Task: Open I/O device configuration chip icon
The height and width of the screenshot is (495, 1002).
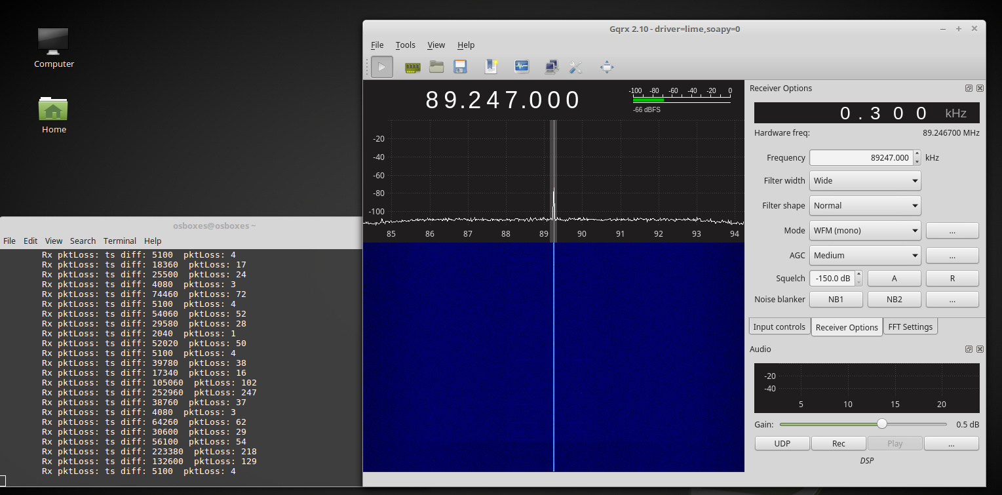Action: click(412, 67)
